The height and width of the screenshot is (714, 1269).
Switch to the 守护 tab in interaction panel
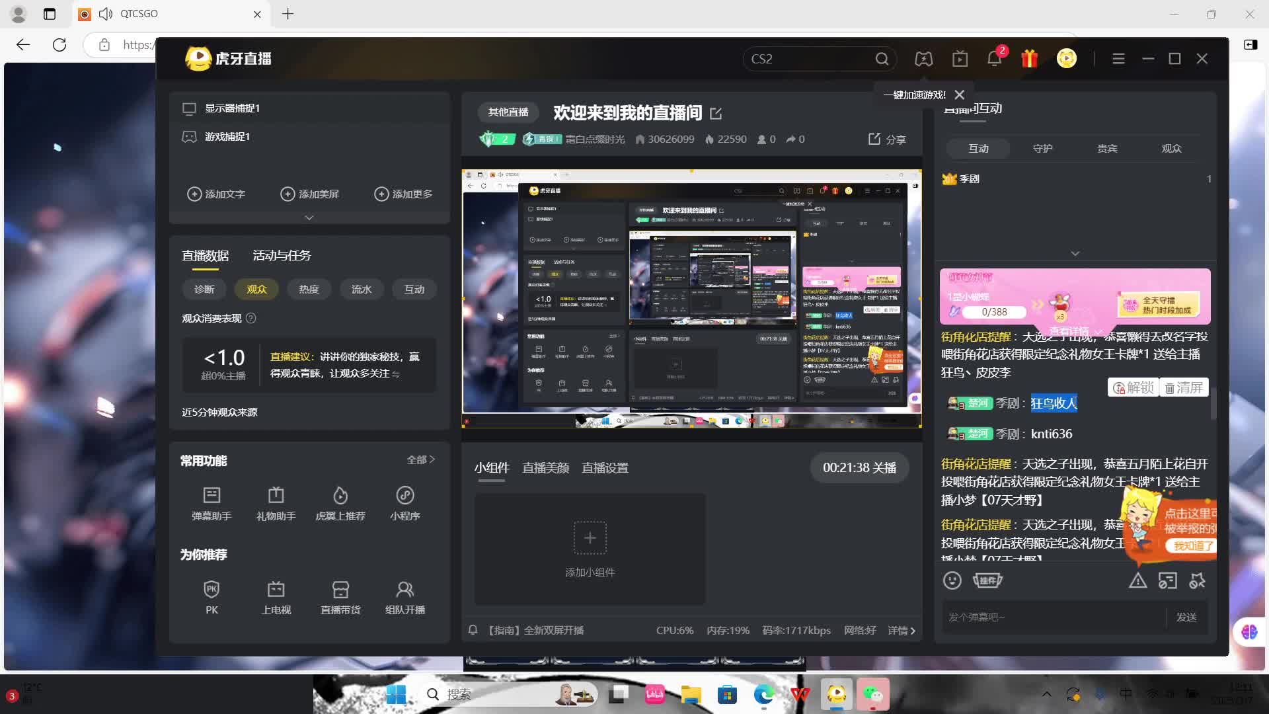(1042, 148)
